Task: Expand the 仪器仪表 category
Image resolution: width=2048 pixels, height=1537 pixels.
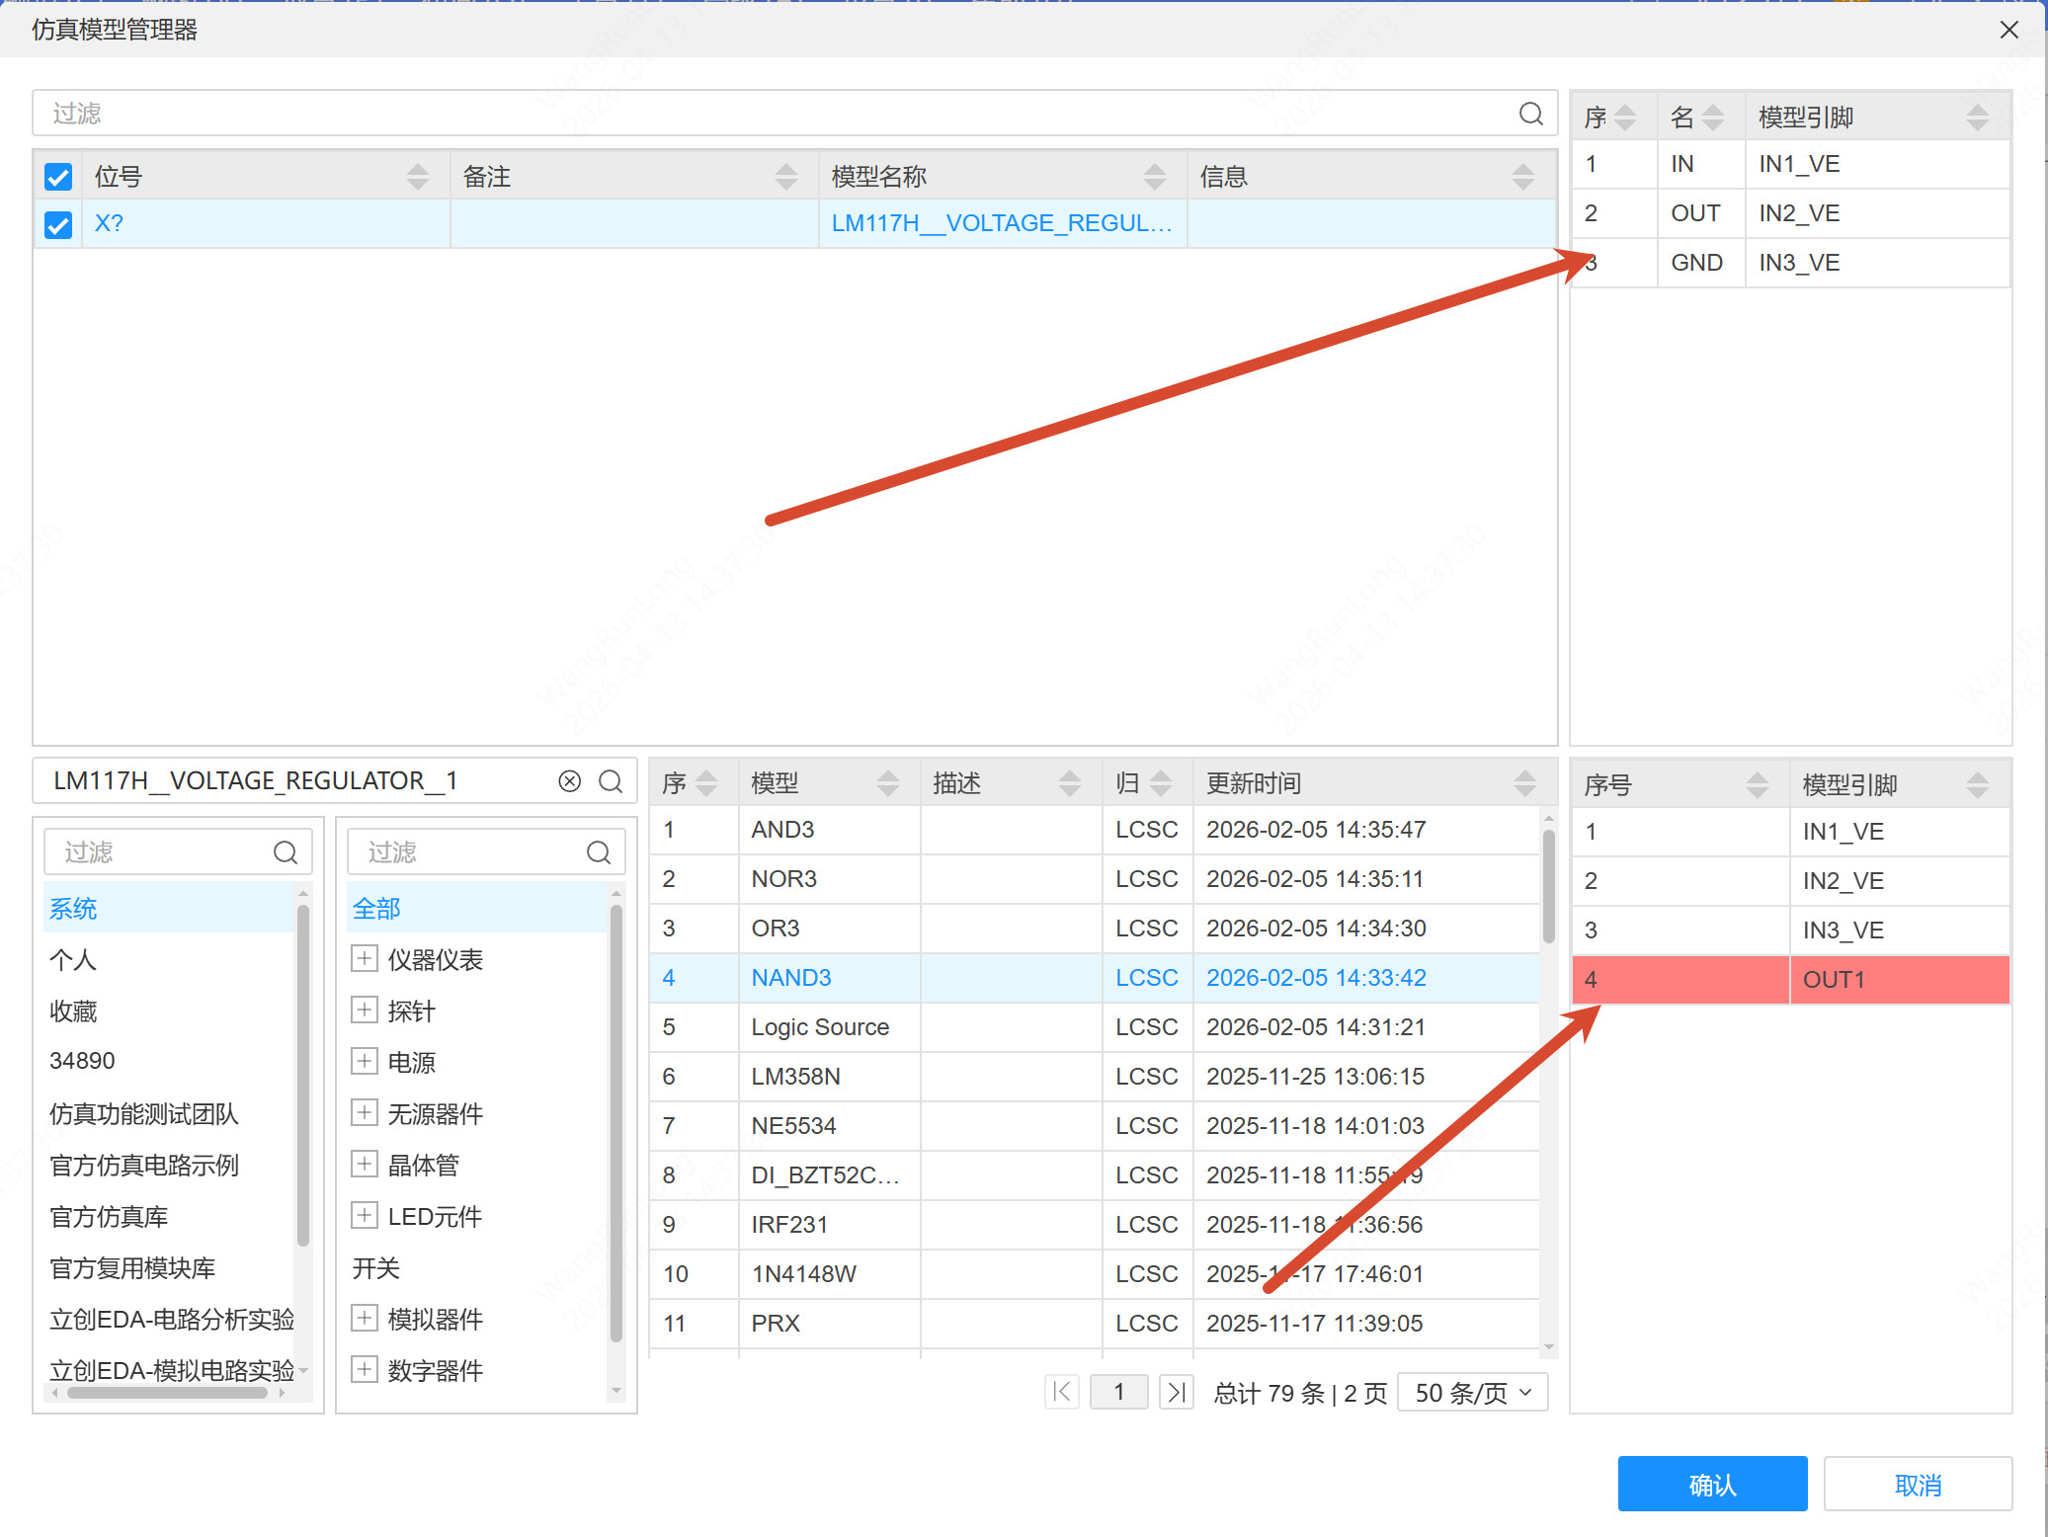Action: [364, 958]
